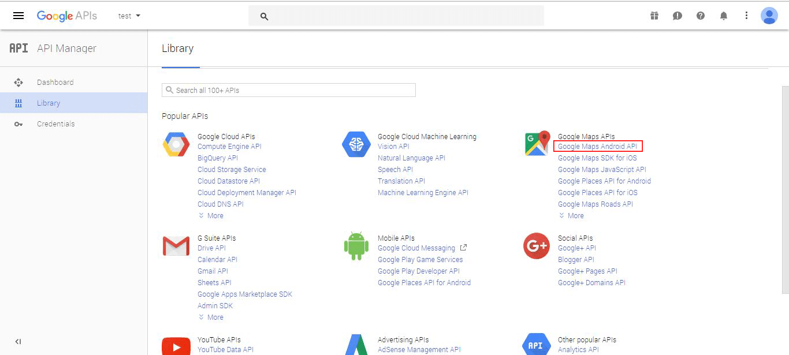Open Gmail API link
Screen dimensions: 789x355
pos(213,271)
